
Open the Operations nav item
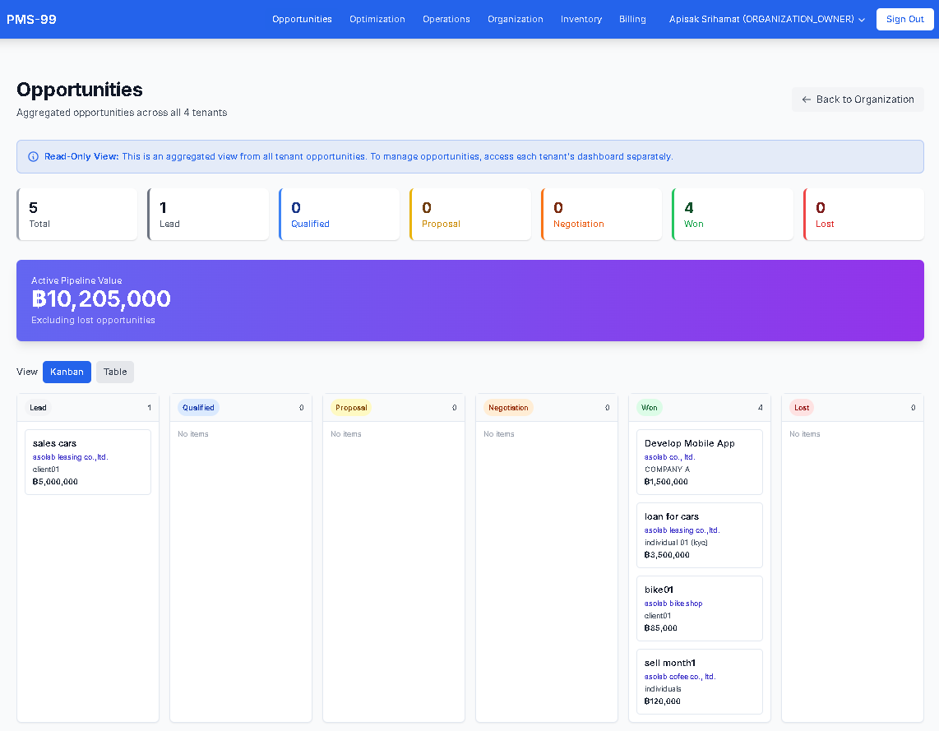tap(446, 18)
